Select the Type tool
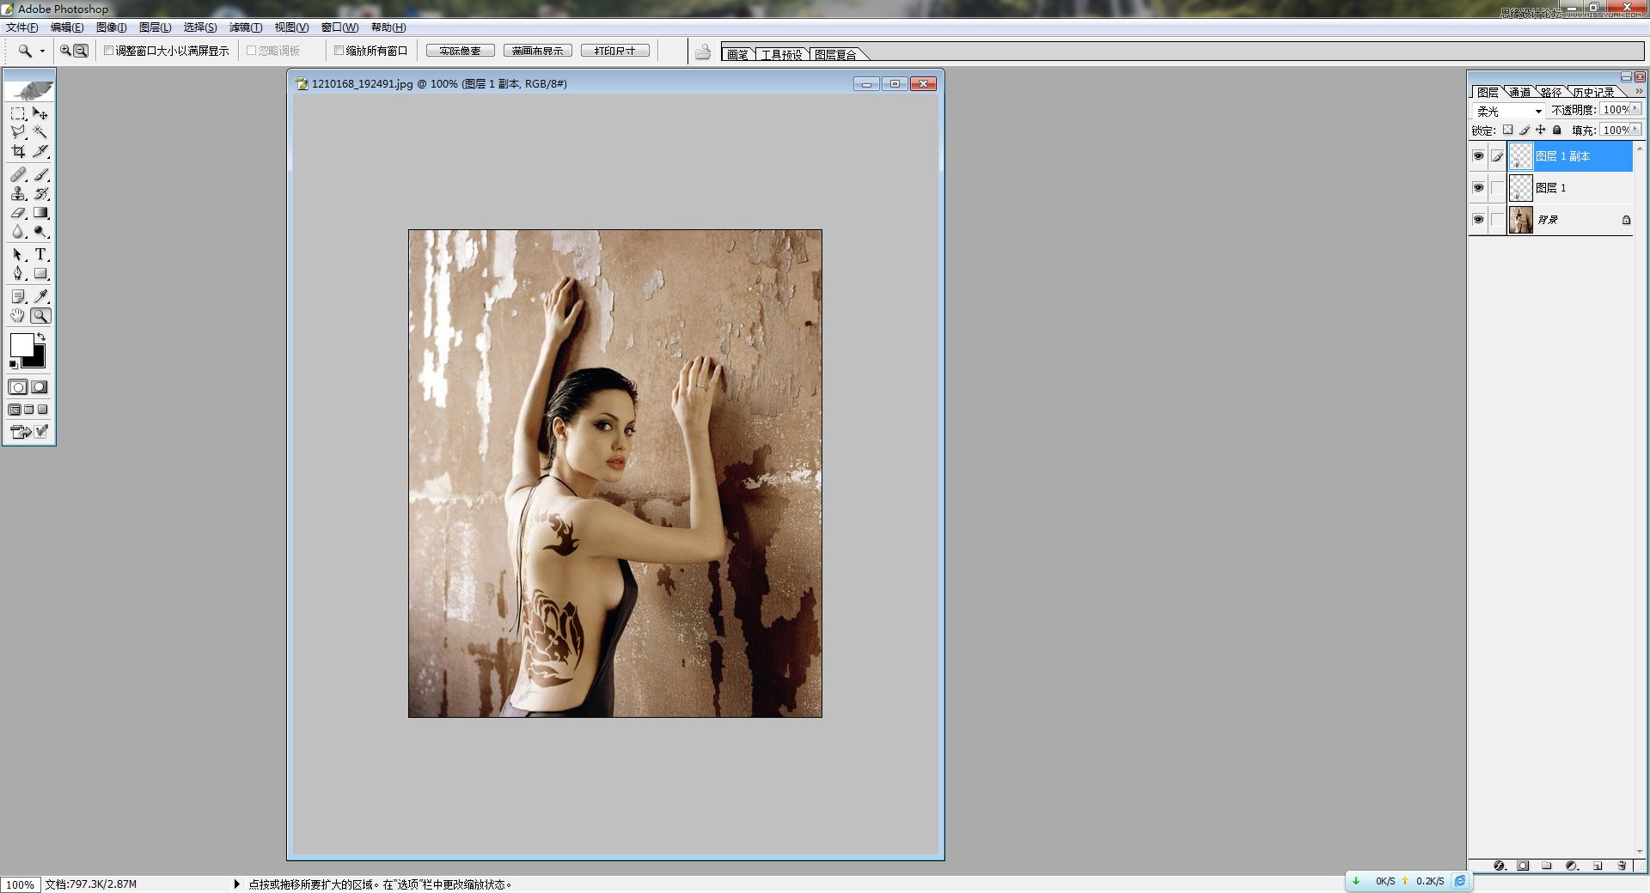 (40, 254)
